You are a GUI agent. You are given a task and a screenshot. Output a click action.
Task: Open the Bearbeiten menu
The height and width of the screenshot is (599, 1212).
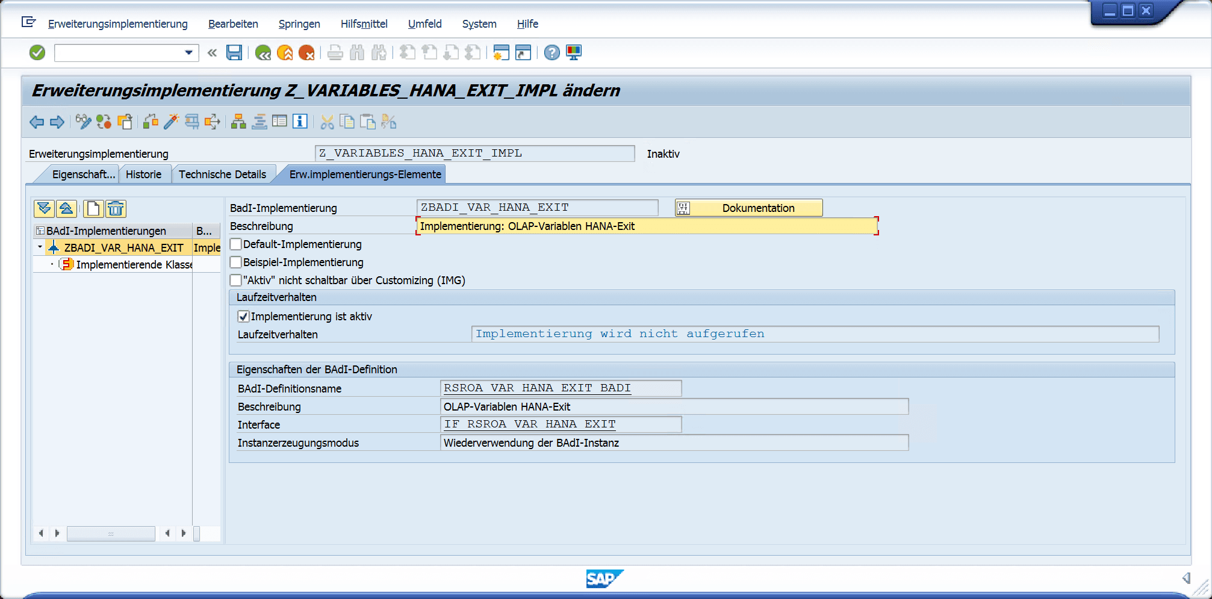coord(233,24)
